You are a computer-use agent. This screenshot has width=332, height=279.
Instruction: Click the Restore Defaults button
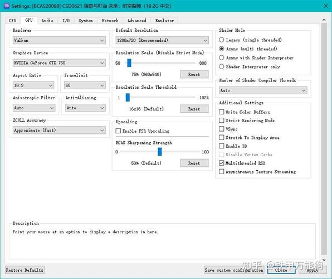25,270
